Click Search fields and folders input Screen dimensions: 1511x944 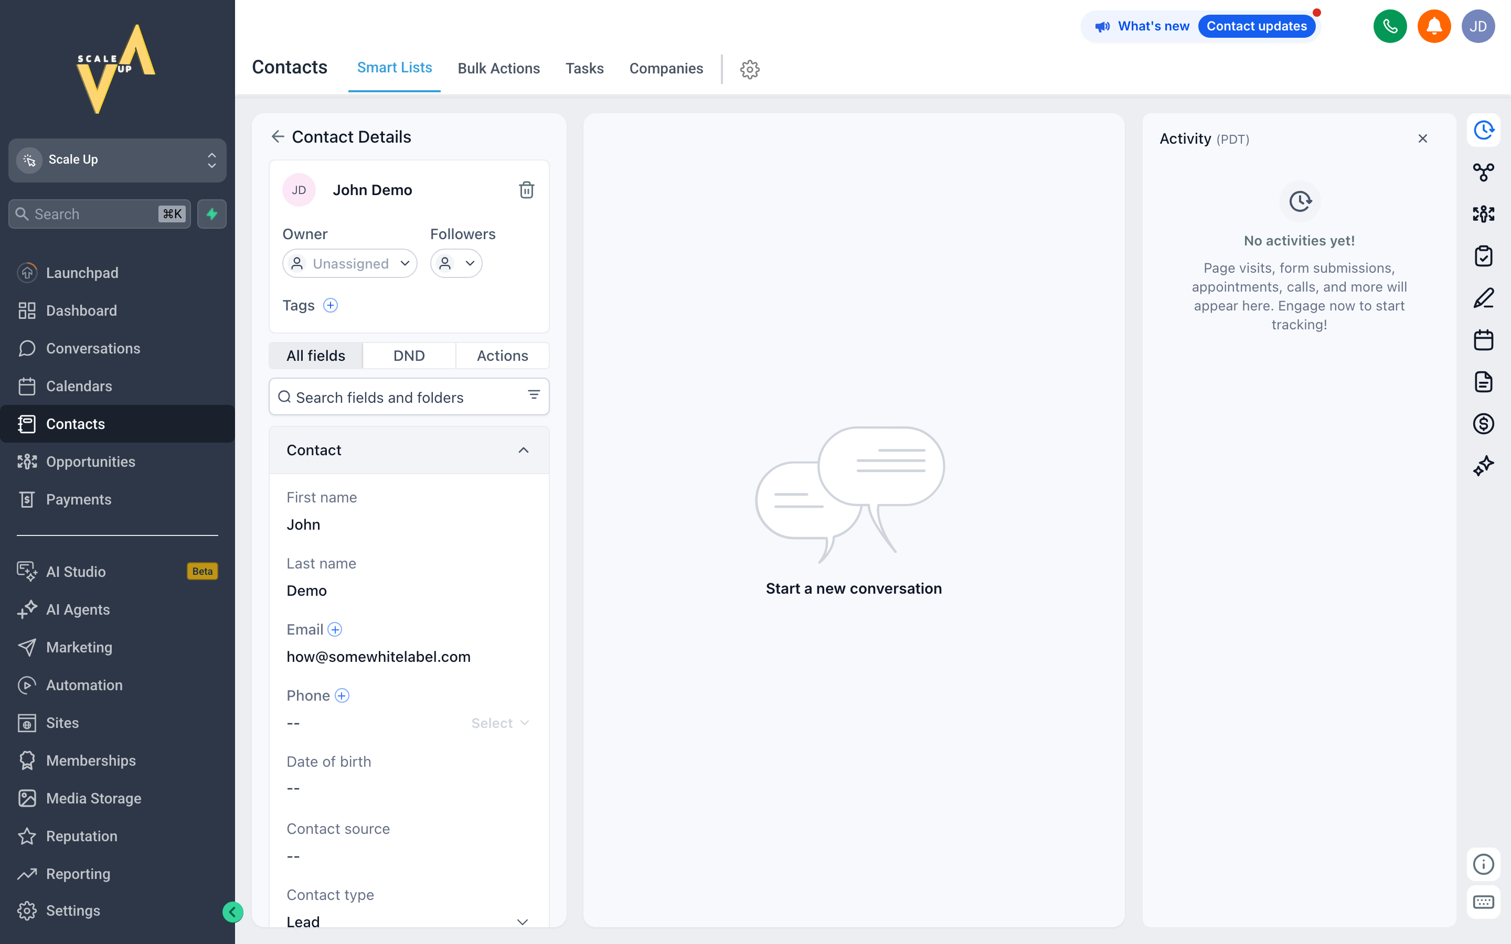[409, 396]
